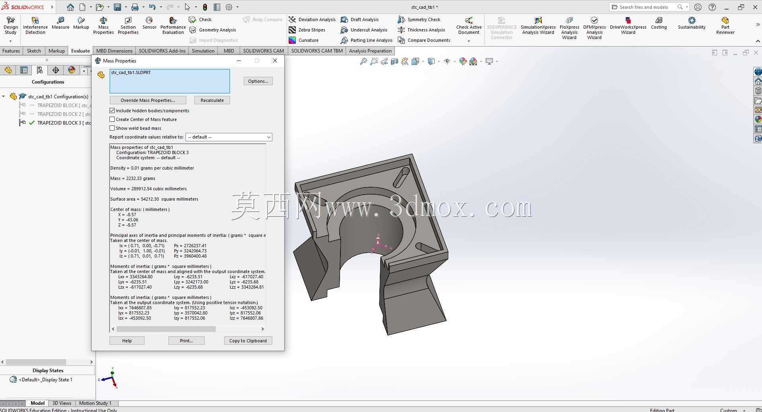The height and width of the screenshot is (412, 762).
Task: Open the SOLIDWORKS logo menu arrow
Action: tap(52, 7)
